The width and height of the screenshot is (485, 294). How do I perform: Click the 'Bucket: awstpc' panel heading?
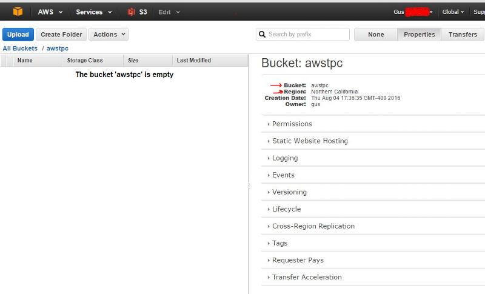coord(302,63)
